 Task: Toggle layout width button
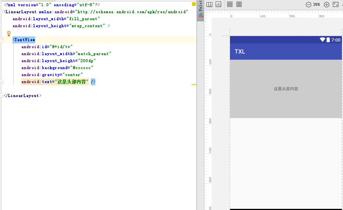230,4
